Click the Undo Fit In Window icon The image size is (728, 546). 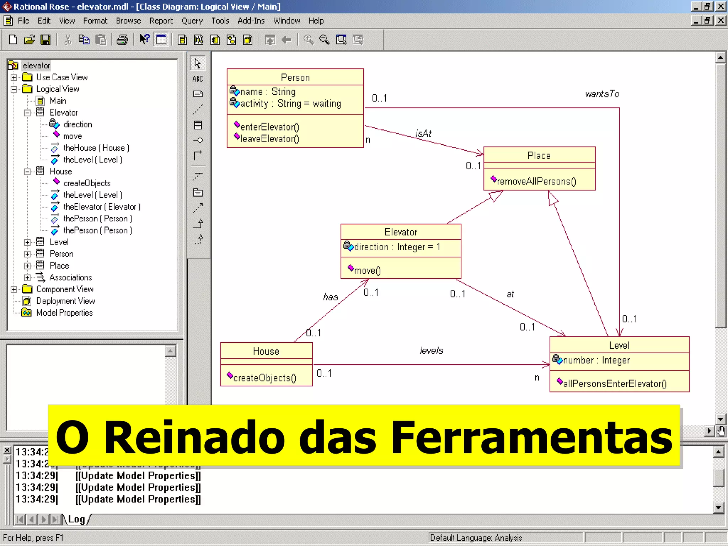coord(358,40)
